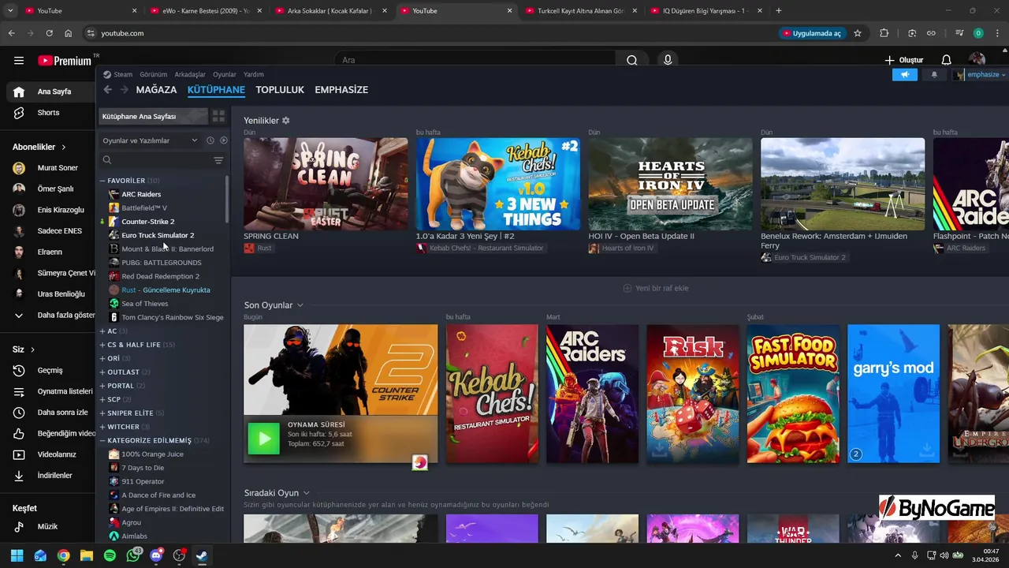
Task: Open the Arkadaşlar menu in Steam
Action: (190, 74)
